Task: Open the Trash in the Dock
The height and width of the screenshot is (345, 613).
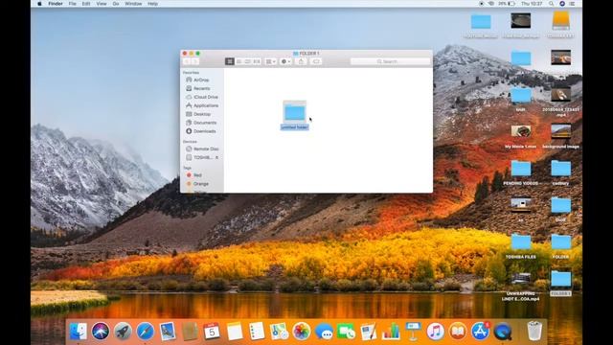Action: point(534,332)
